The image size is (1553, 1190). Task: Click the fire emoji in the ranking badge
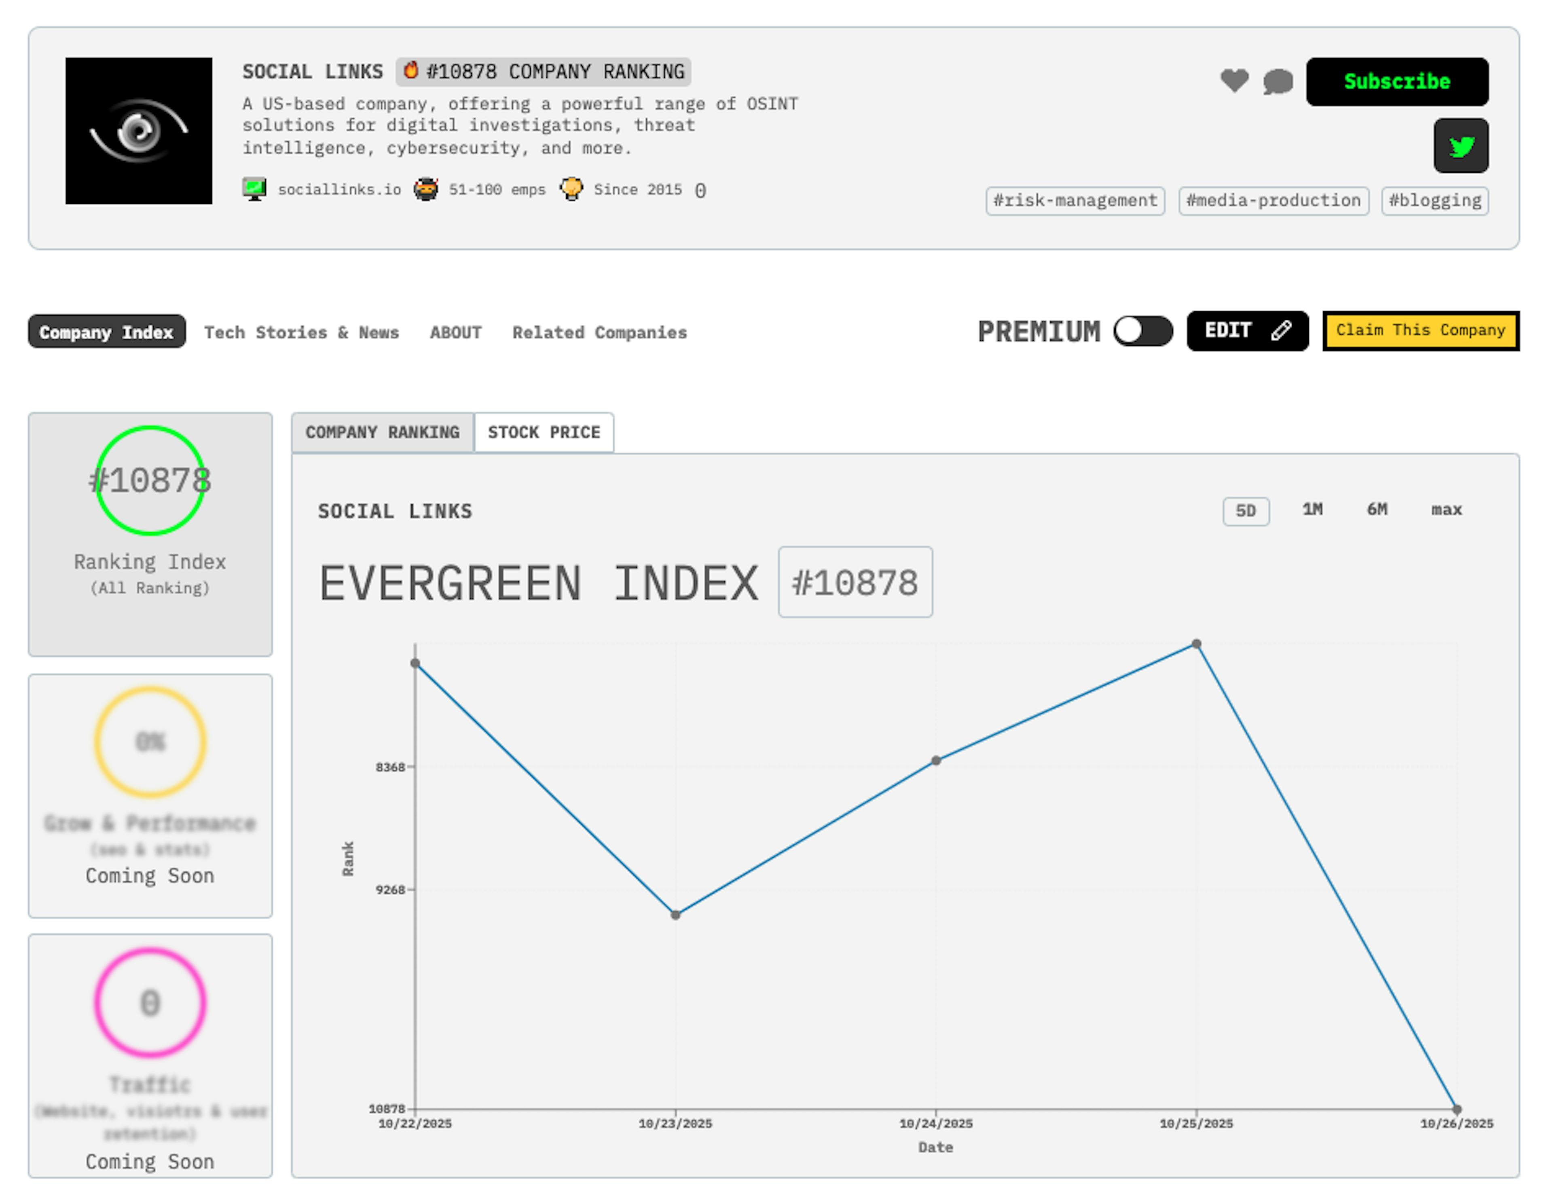pos(412,70)
